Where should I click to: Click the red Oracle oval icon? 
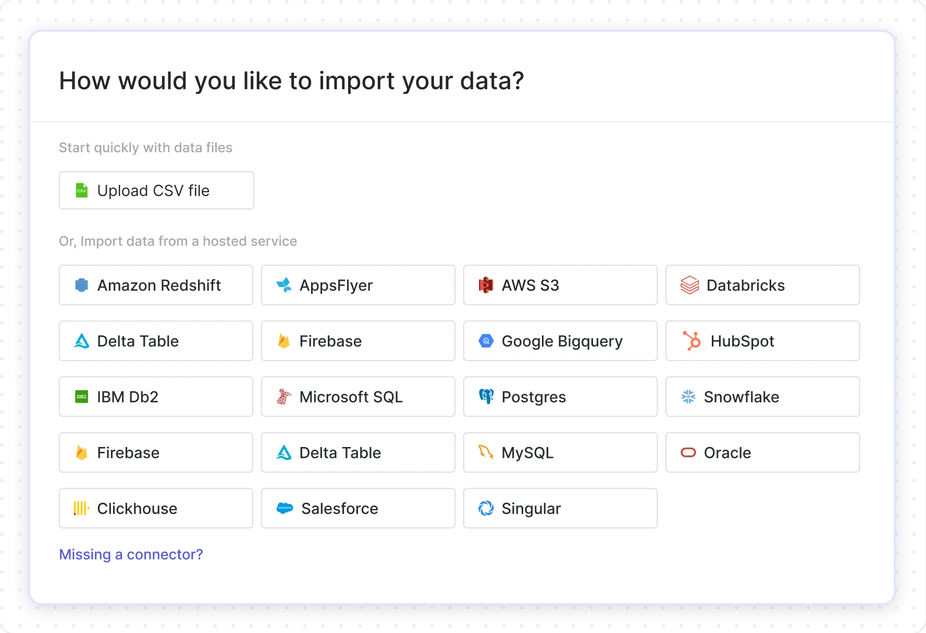(688, 452)
